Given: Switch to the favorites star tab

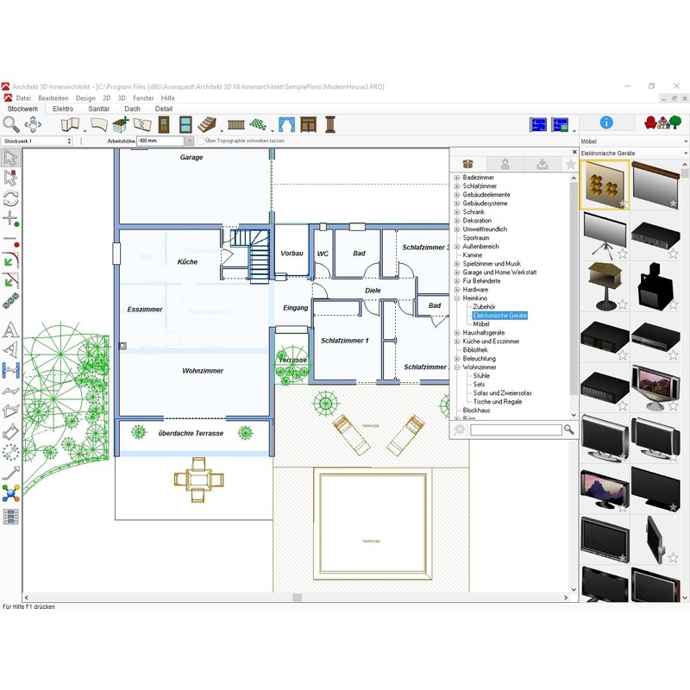Looking at the screenshot, I should [568, 164].
